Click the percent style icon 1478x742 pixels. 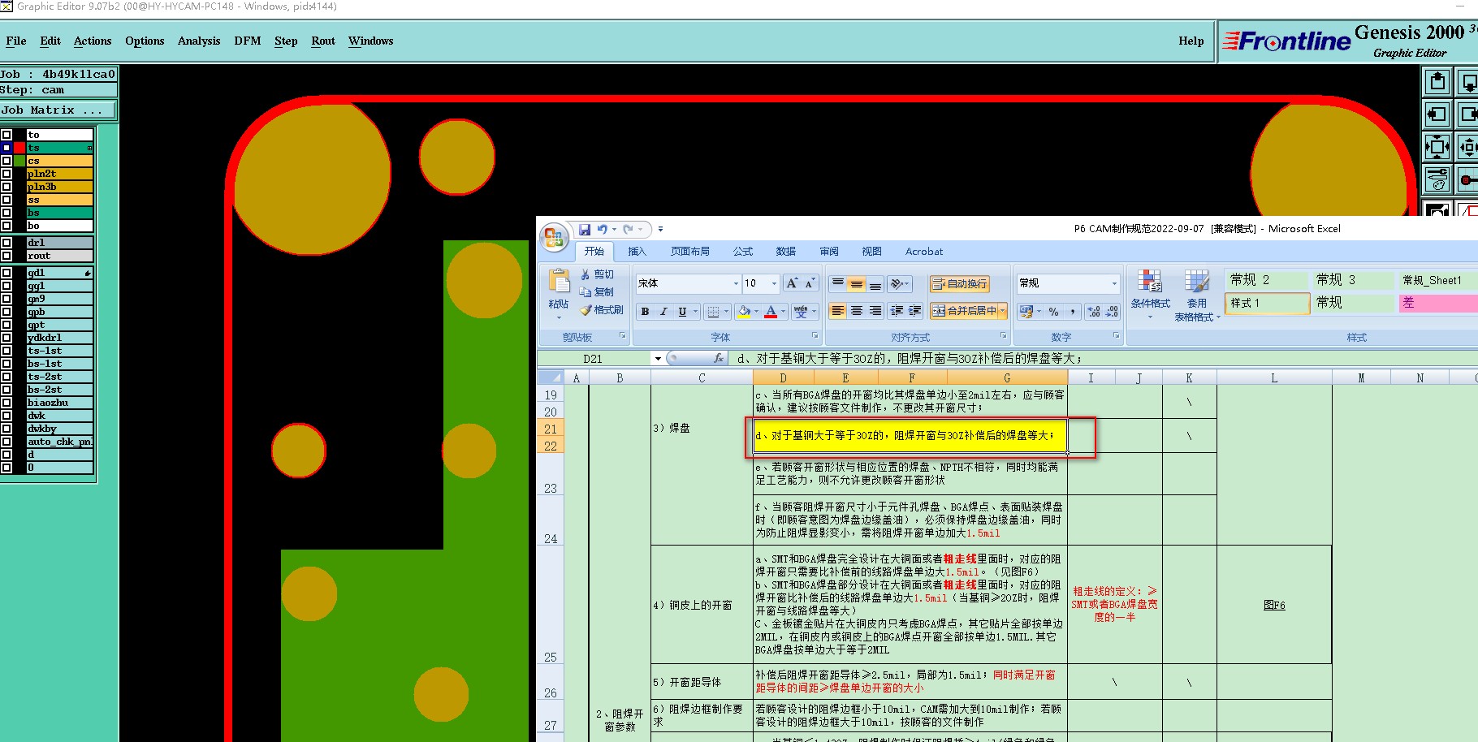pyautogui.click(x=1053, y=311)
